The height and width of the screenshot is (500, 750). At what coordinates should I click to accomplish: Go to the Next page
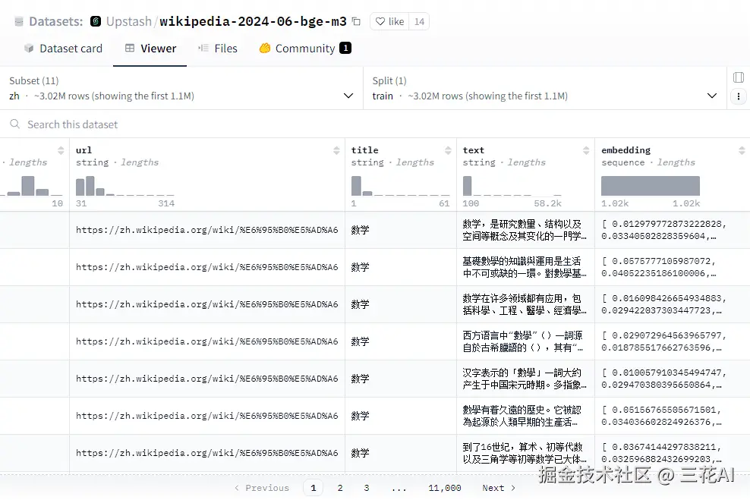pos(499,488)
